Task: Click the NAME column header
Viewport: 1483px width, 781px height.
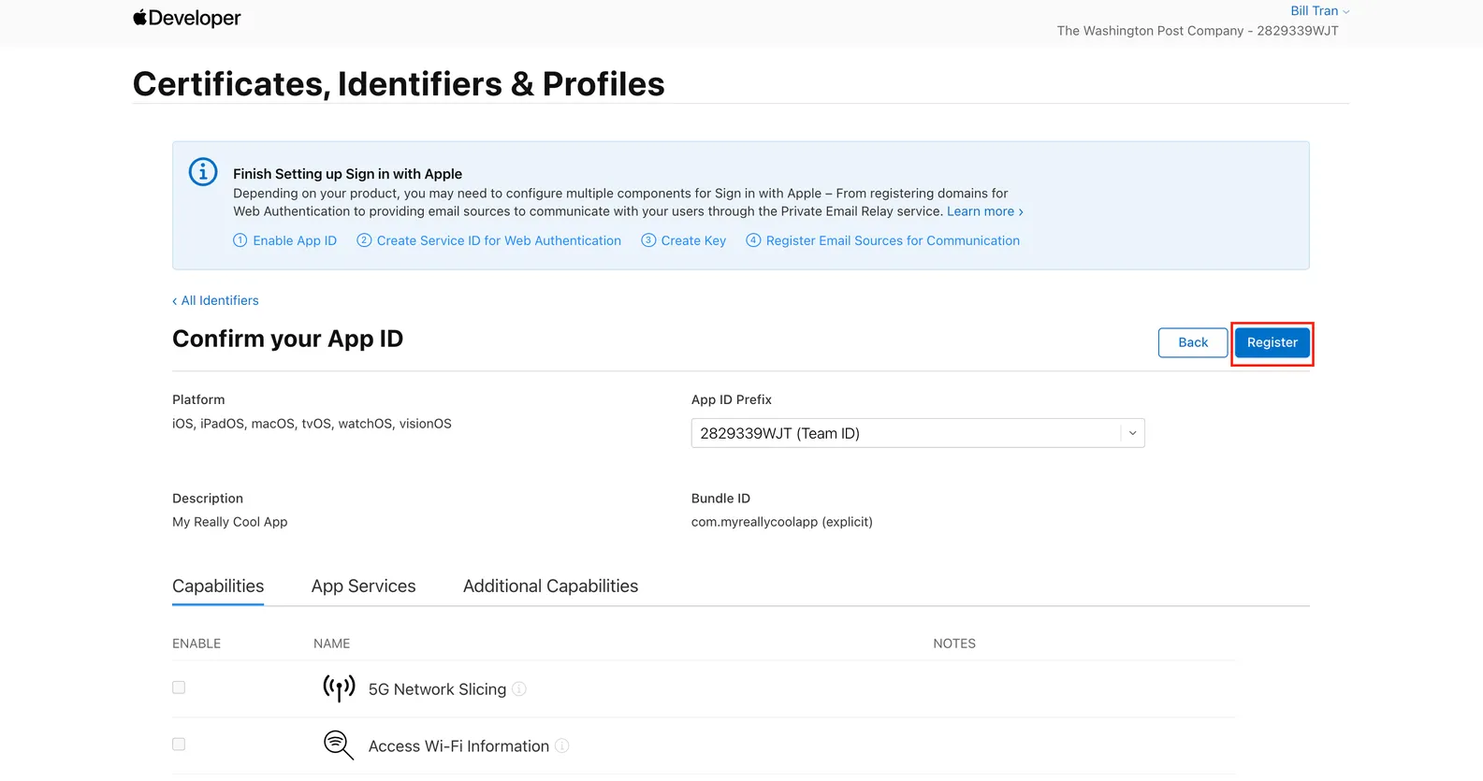Action: pyautogui.click(x=332, y=644)
